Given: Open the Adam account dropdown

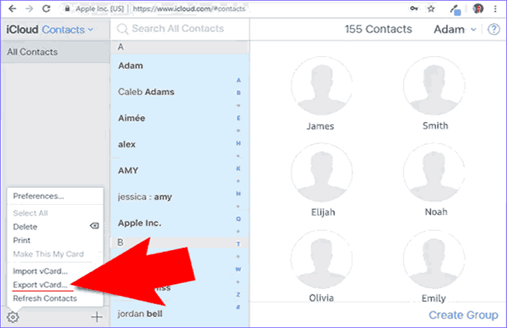Looking at the screenshot, I should (x=455, y=29).
